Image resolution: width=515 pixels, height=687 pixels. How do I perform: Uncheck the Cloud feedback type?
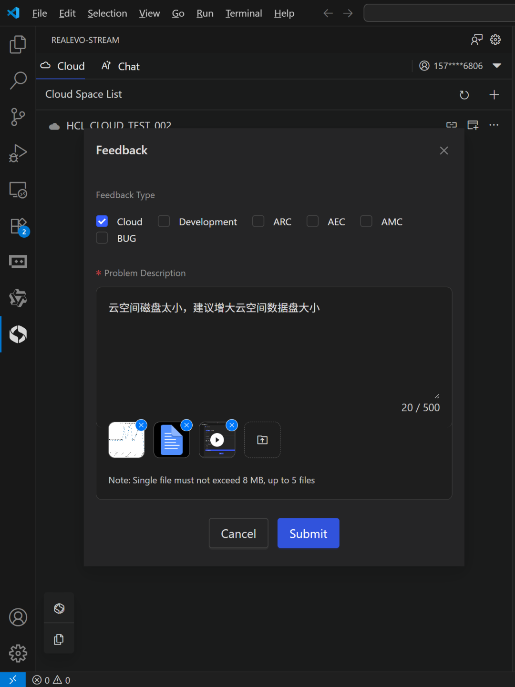(102, 222)
